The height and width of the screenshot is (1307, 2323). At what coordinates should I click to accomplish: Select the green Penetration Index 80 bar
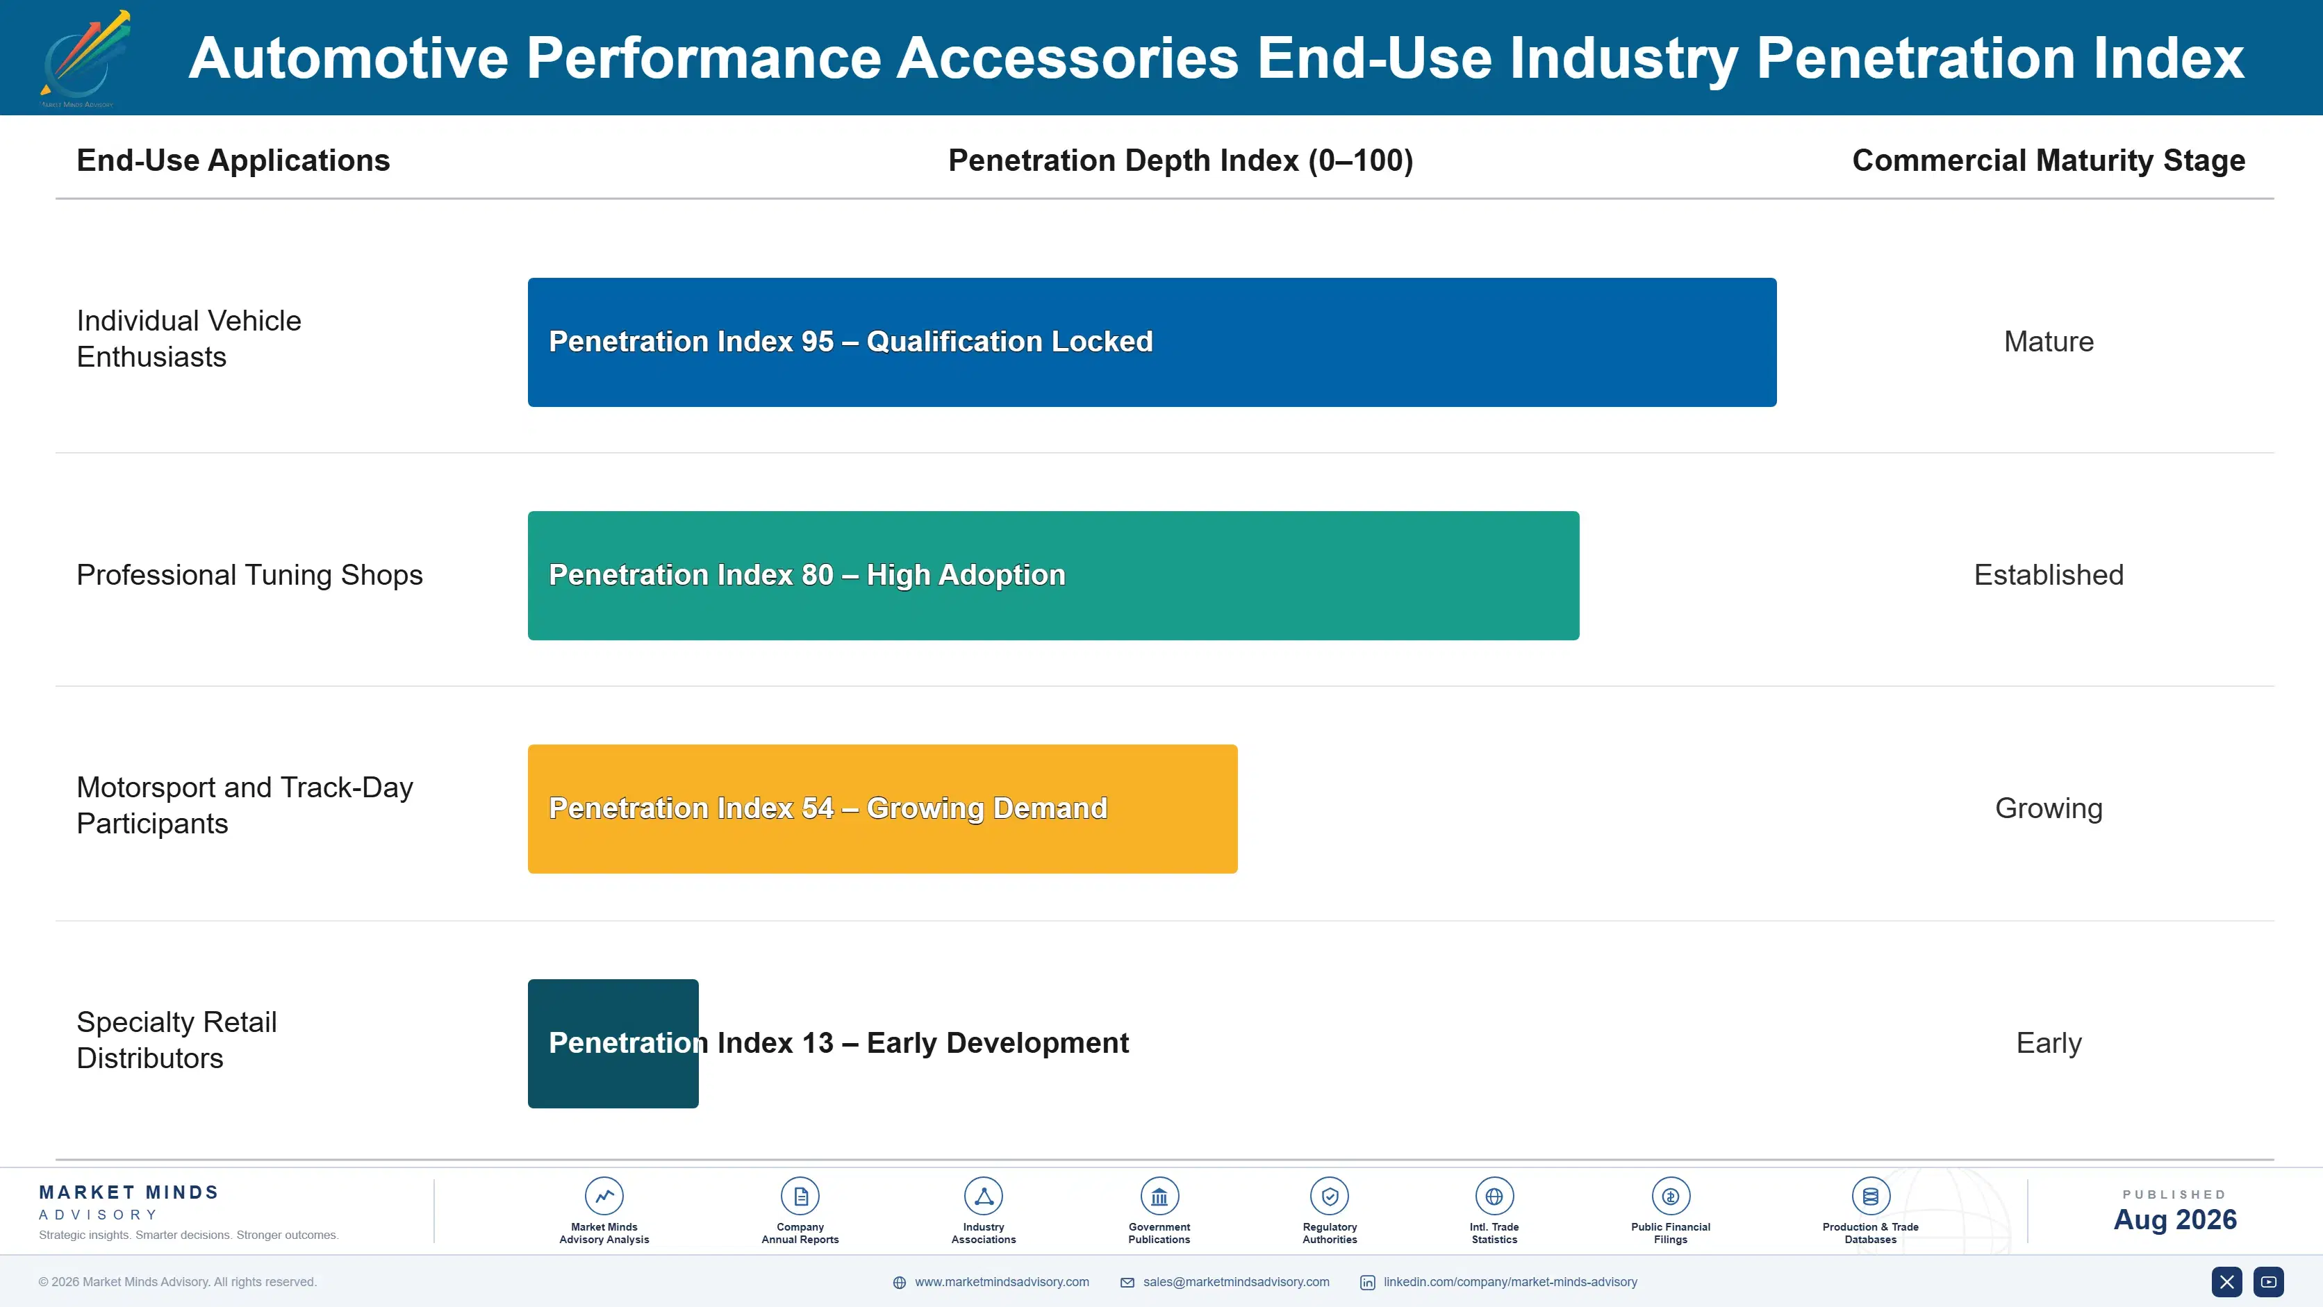tap(1053, 575)
